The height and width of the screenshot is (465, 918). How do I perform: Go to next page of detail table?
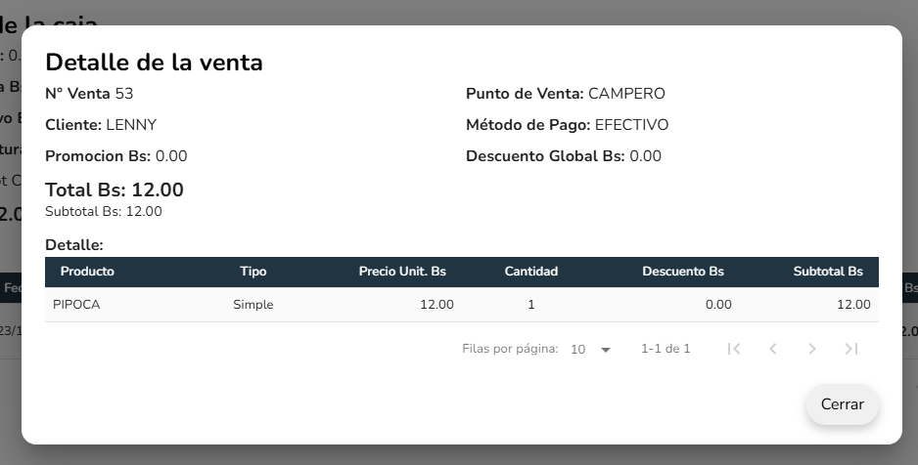pos(812,349)
